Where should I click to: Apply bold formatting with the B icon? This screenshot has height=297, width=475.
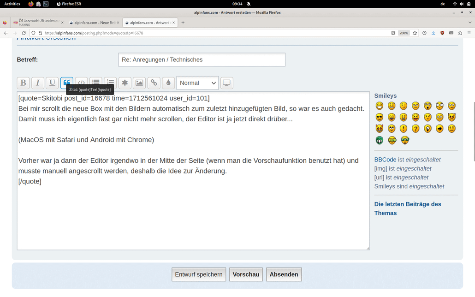pyautogui.click(x=23, y=83)
